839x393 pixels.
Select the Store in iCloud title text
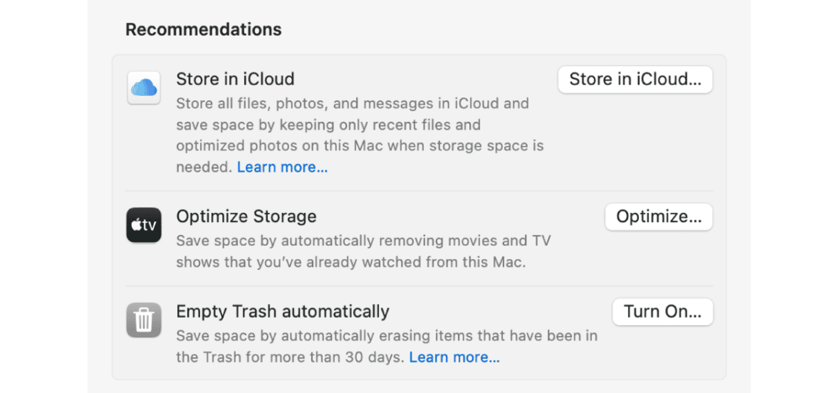click(x=235, y=79)
